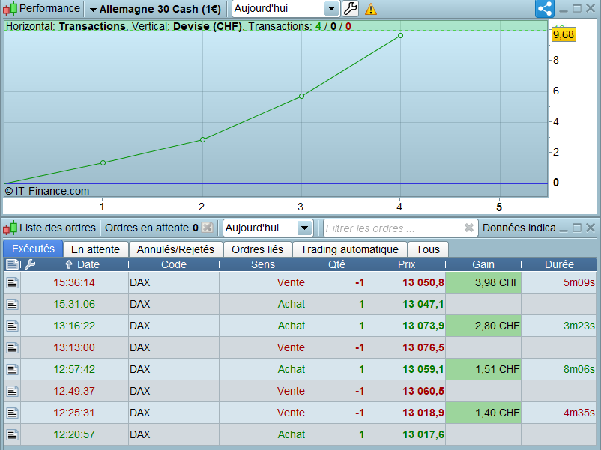Open column settings wrench in table header
This screenshot has height=450, width=601.
click(x=30, y=264)
